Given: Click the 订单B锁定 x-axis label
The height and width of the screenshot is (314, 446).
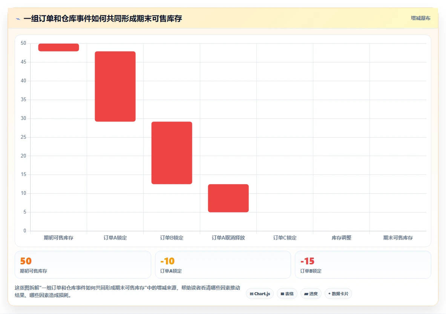Looking at the screenshot, I should (x=172, y=238).
